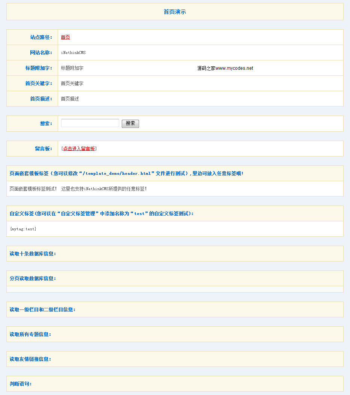Viewport: 350px width, 395px height.
Task: Click the 页面嵌套模板标签 section heading
Action: pyautogui.click(x=127, y=173)
